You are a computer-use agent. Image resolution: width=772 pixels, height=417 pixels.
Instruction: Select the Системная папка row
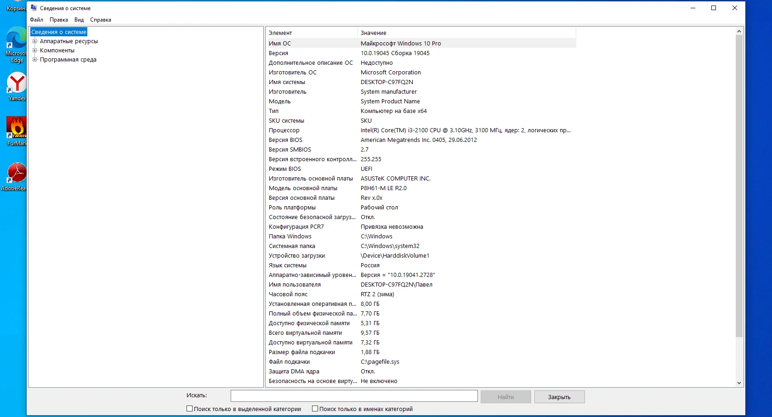[421, 246]
